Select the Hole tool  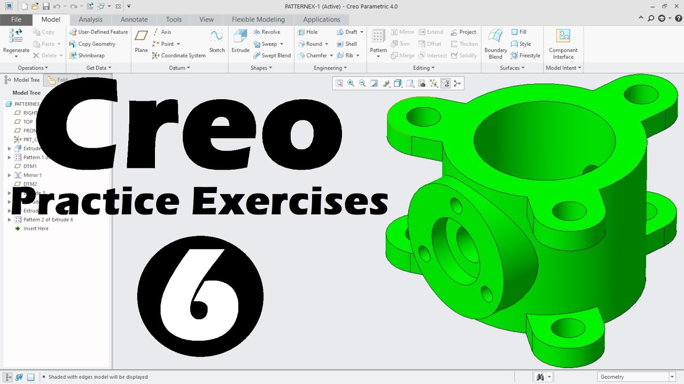point(307,32)
